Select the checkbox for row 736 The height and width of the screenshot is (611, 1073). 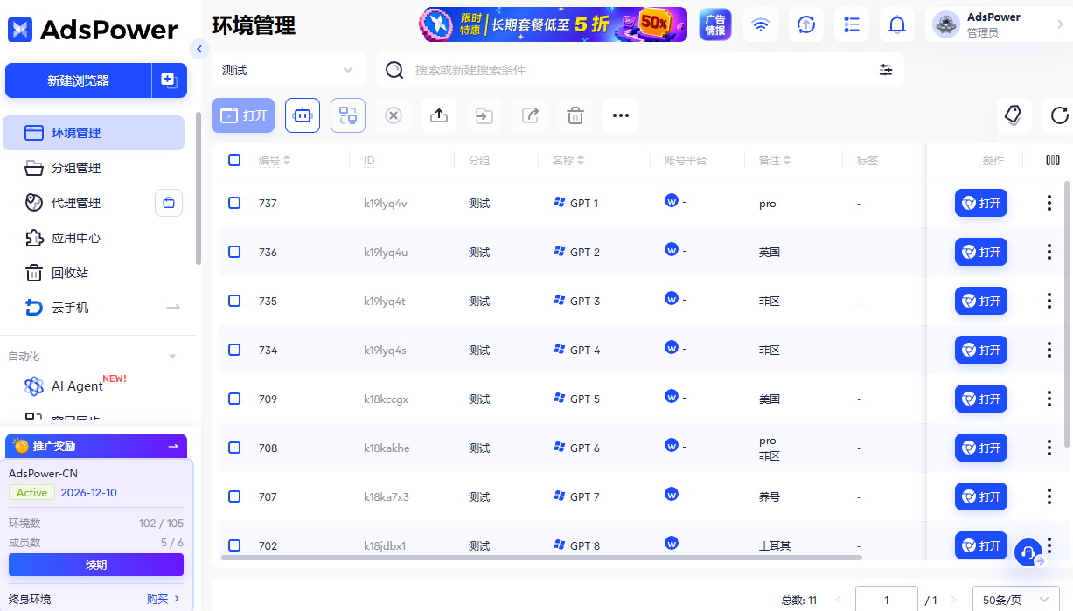pyautogui.click(x=234, y=252)
